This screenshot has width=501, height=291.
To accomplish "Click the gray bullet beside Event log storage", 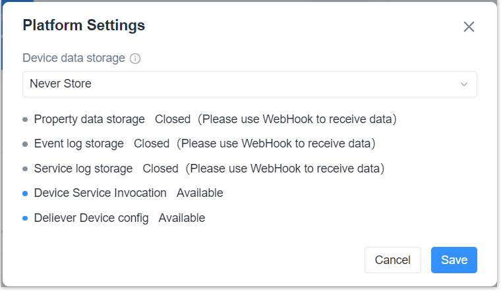I will point(25,144).
